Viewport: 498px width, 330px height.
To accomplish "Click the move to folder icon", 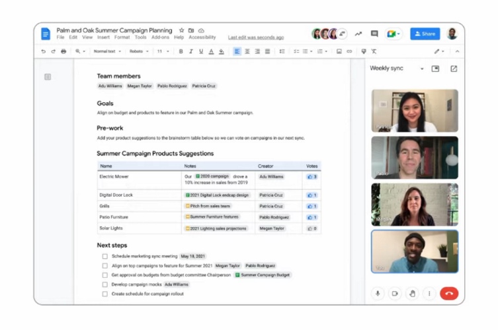I will click(191, 30).
